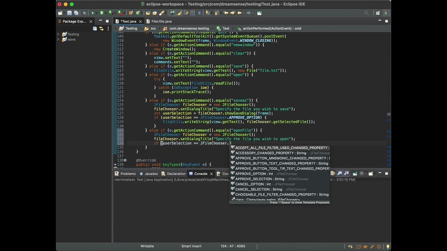This screenshot has height=251, width=447.
Task: Open the Debug button dropdown arrow
Action: click(x=96, y=13)
